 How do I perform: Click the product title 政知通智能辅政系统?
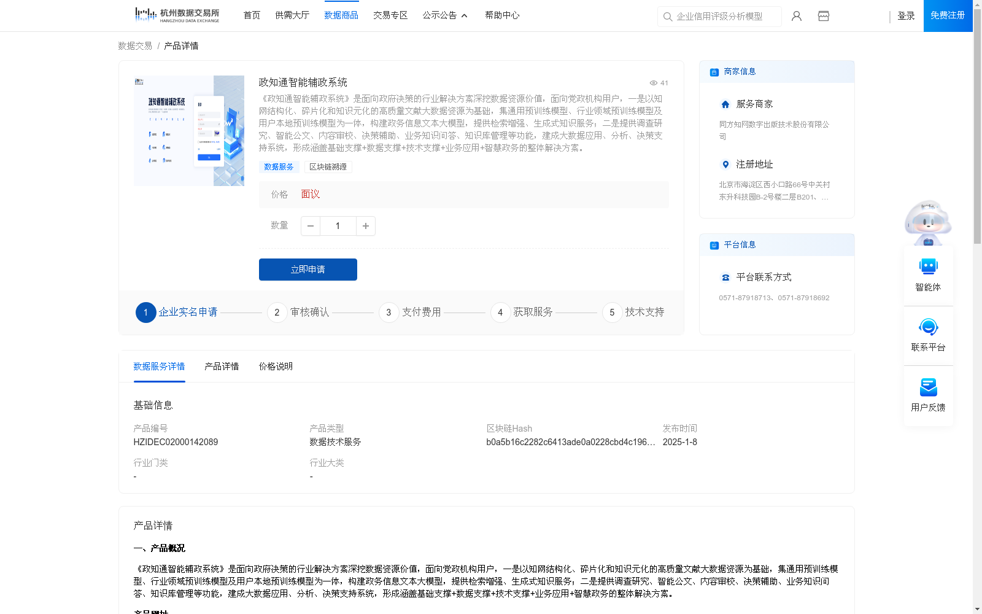coord(303,82)
